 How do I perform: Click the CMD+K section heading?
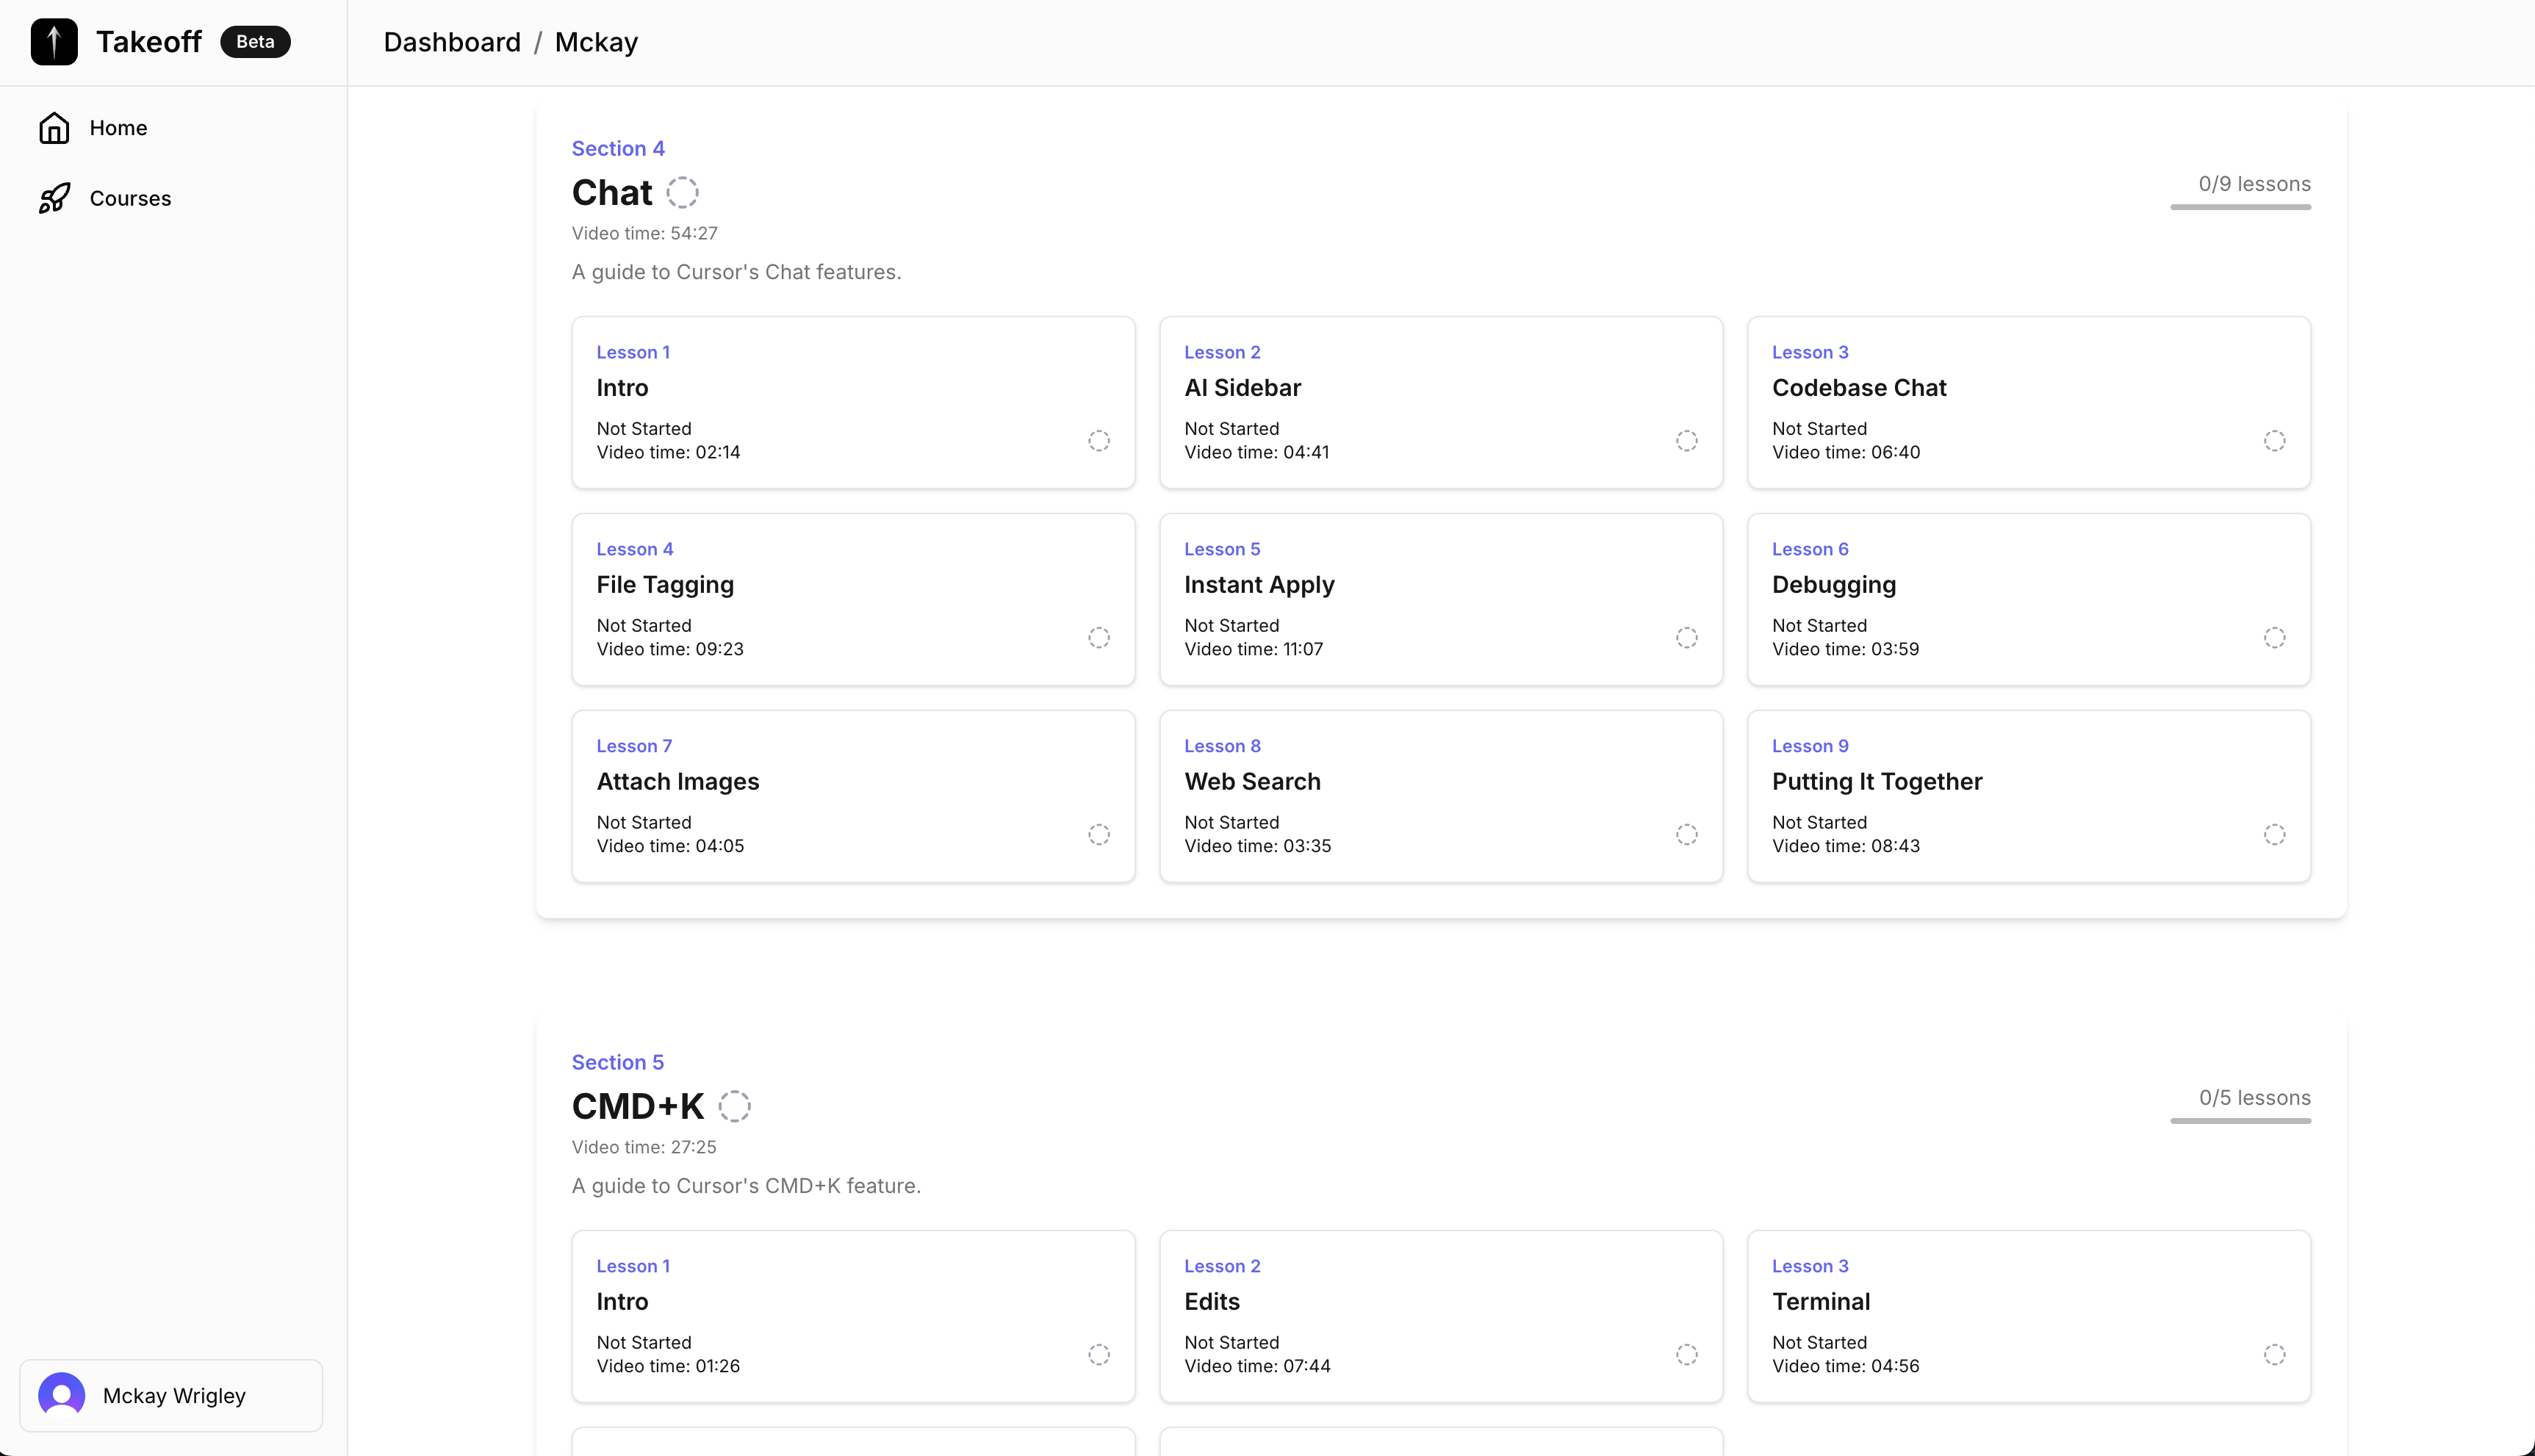[x=638, y=1106]
